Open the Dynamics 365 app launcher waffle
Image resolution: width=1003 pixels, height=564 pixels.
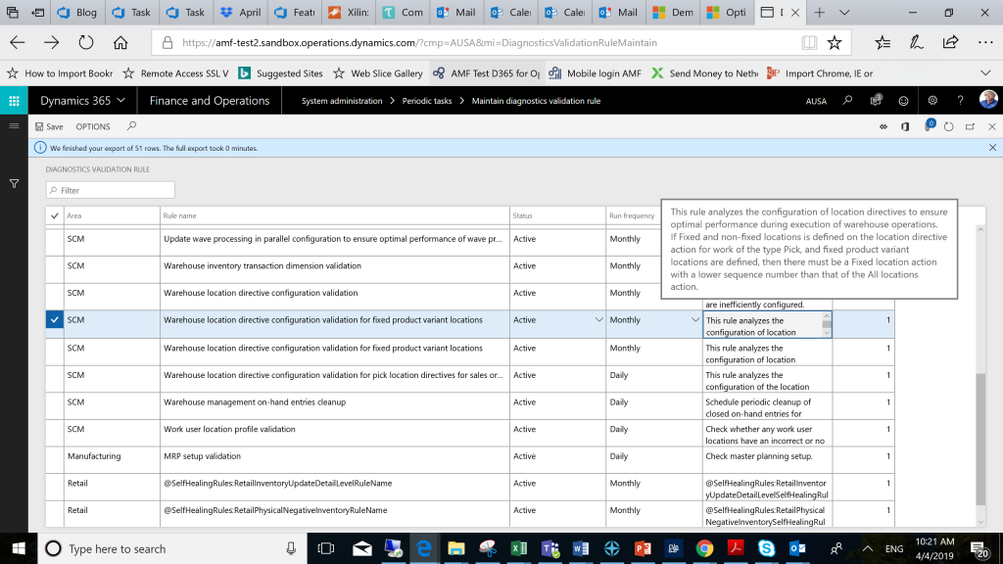[x=14, y=101]
